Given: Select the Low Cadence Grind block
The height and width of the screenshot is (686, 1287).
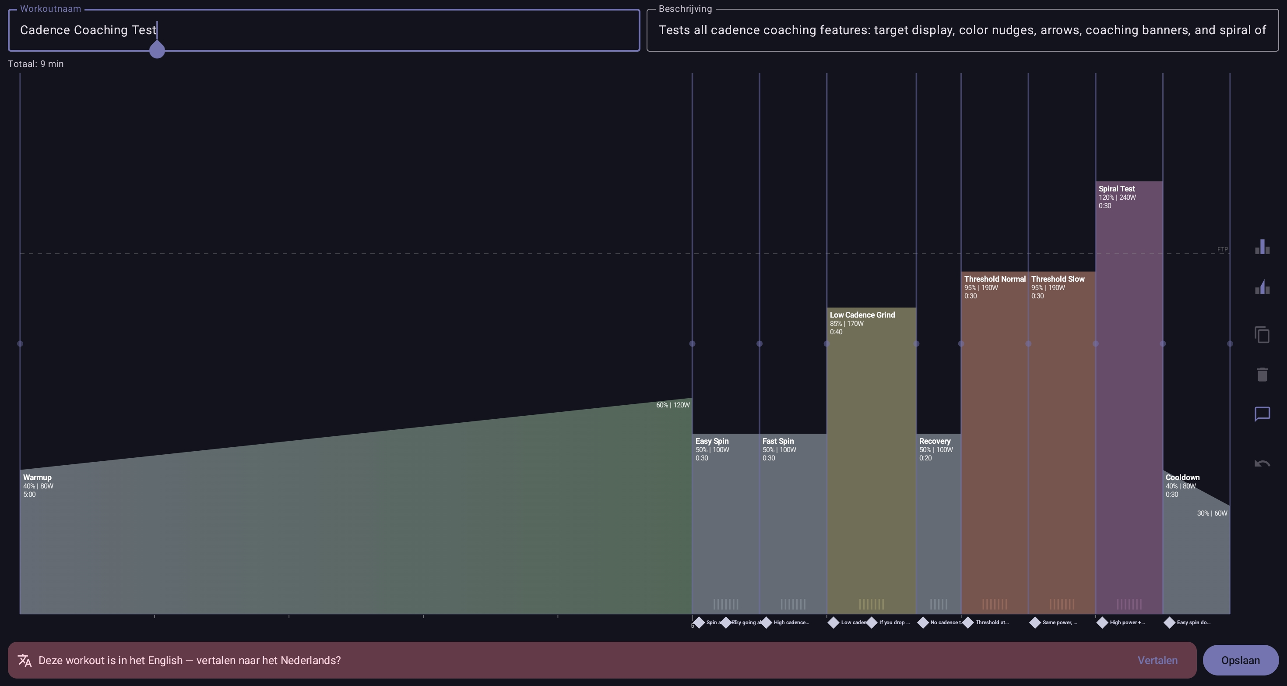Looking at the screenshot, I should coord(871,460).
